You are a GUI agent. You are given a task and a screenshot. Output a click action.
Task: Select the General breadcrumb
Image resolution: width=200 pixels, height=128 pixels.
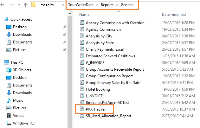pyautogui.click(x=127, y=5)
